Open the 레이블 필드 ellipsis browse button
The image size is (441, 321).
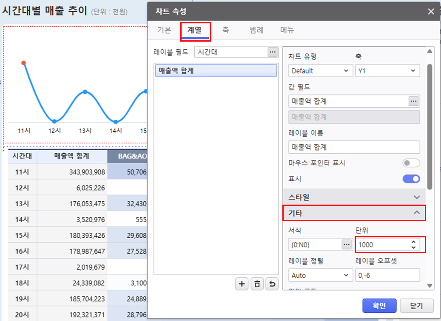click(272, 52)
